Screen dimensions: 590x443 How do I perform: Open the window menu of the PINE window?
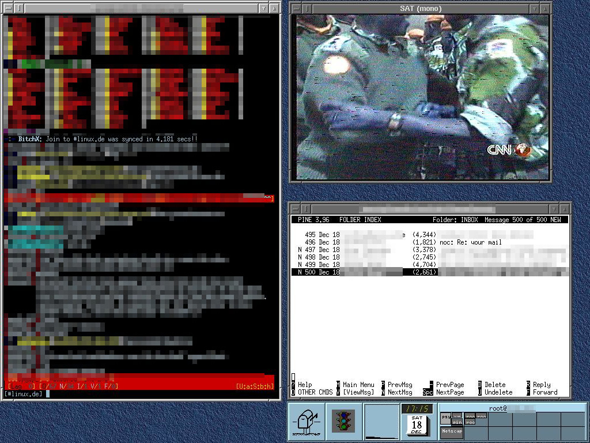pyautogui.click(x=296, y=208)
